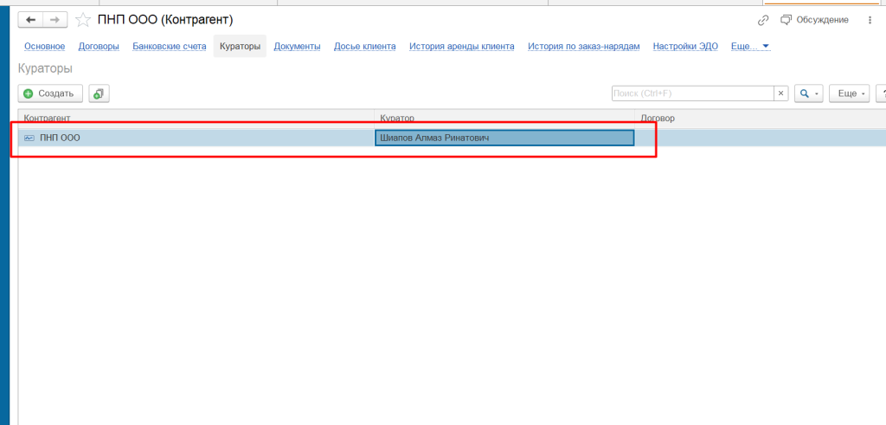The height and width of the screenshot is (425, 886).
Task: Open the Банковские счета tab
Action: click(x=170, y=47)
